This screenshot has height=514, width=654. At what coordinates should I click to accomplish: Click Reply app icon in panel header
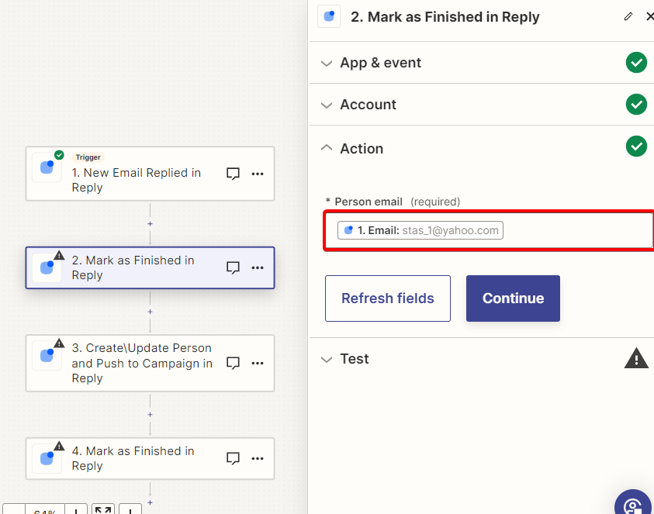pos(329,17)
